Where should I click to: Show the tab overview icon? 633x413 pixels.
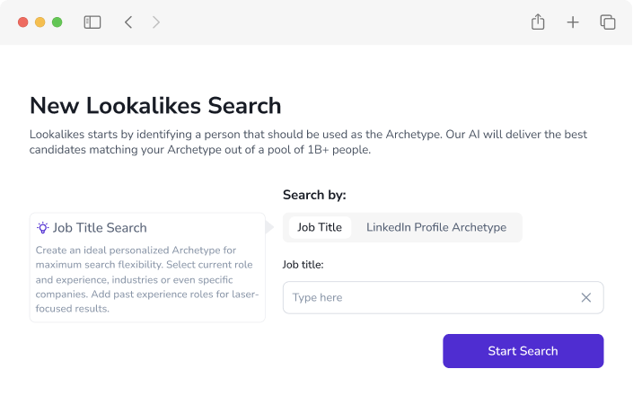[x=608, y=22]
